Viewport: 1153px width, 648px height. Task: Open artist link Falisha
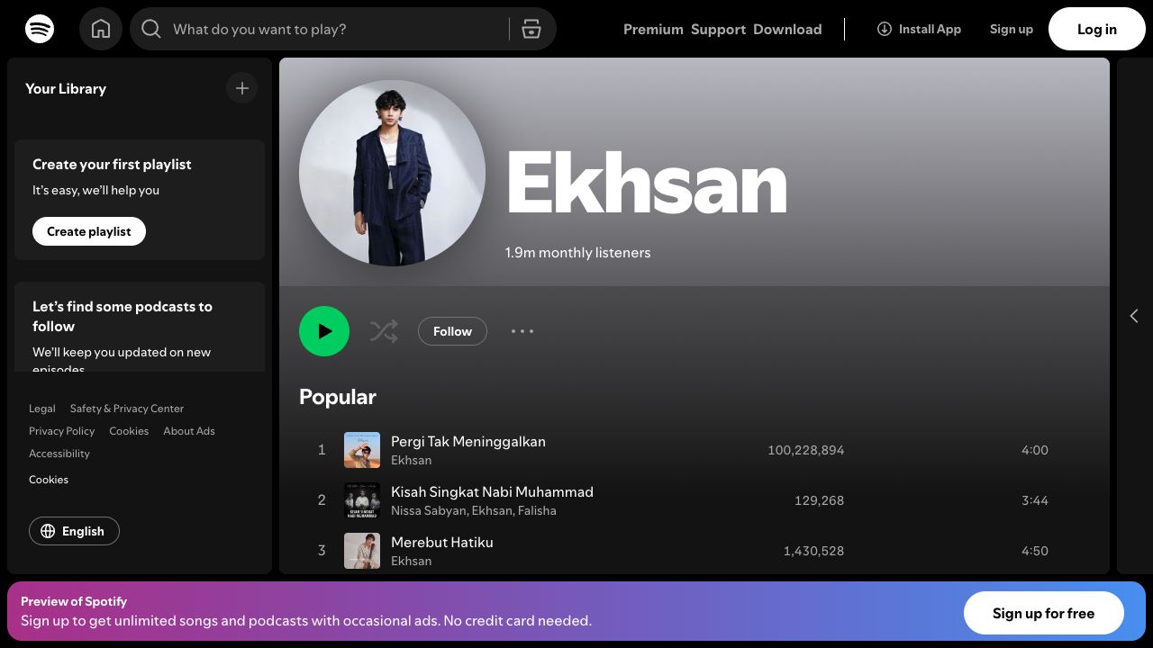pyautogui.click(x=536, y=510)
